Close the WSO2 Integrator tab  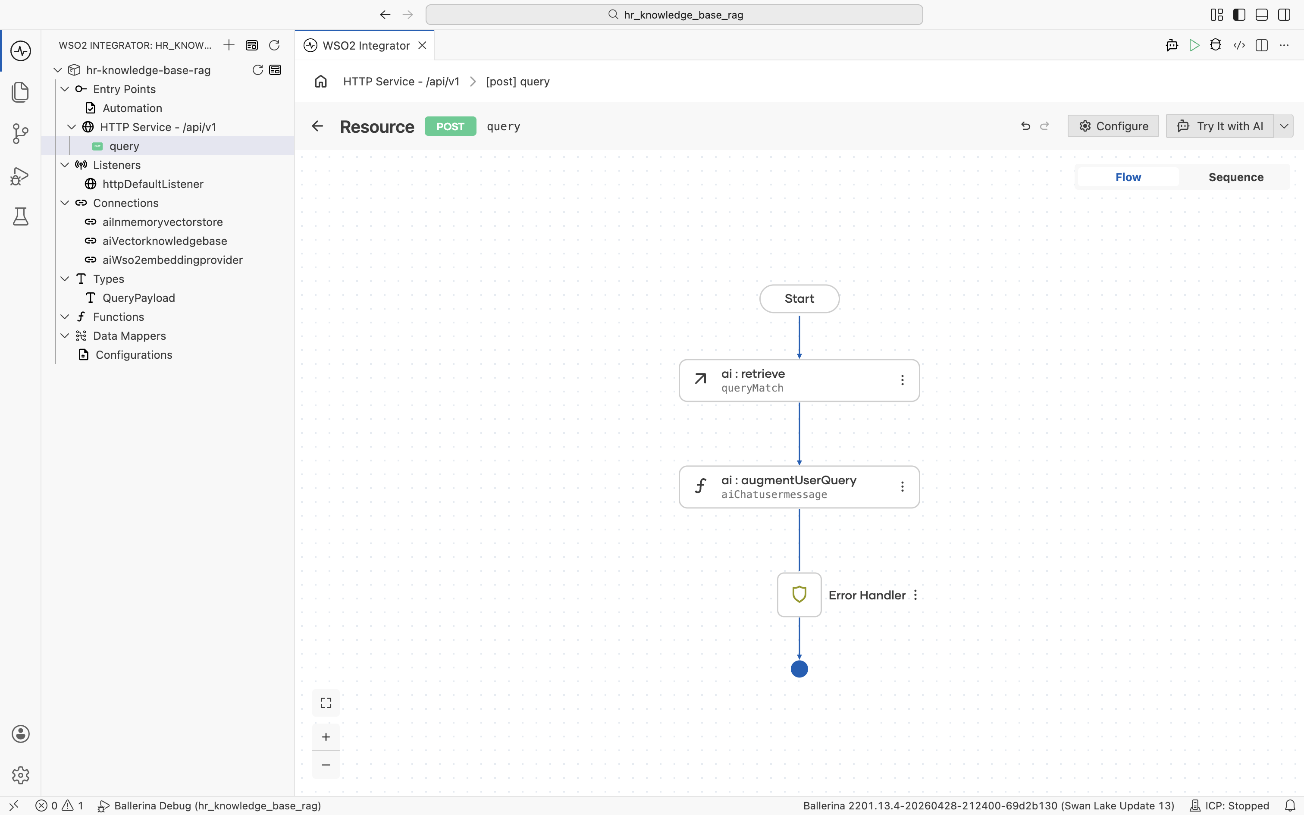point(423,46)
